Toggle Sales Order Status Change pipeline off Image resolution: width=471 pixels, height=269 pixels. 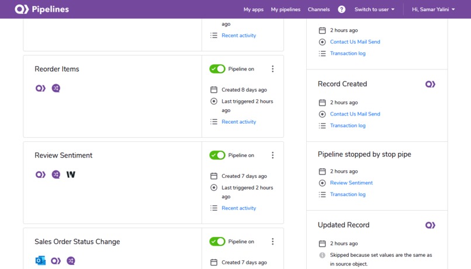[217, 242]
